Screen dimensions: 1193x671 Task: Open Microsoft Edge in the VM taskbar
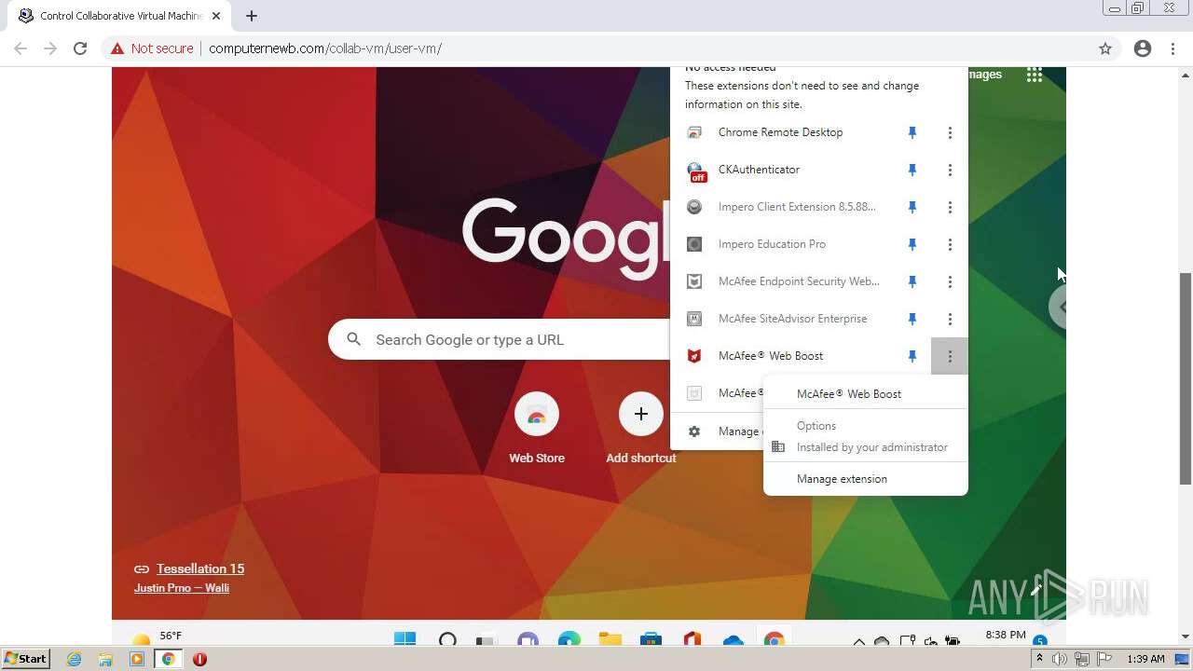click(569, 639)
